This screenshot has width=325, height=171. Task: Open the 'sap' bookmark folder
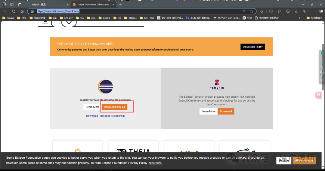pos(53,18)
